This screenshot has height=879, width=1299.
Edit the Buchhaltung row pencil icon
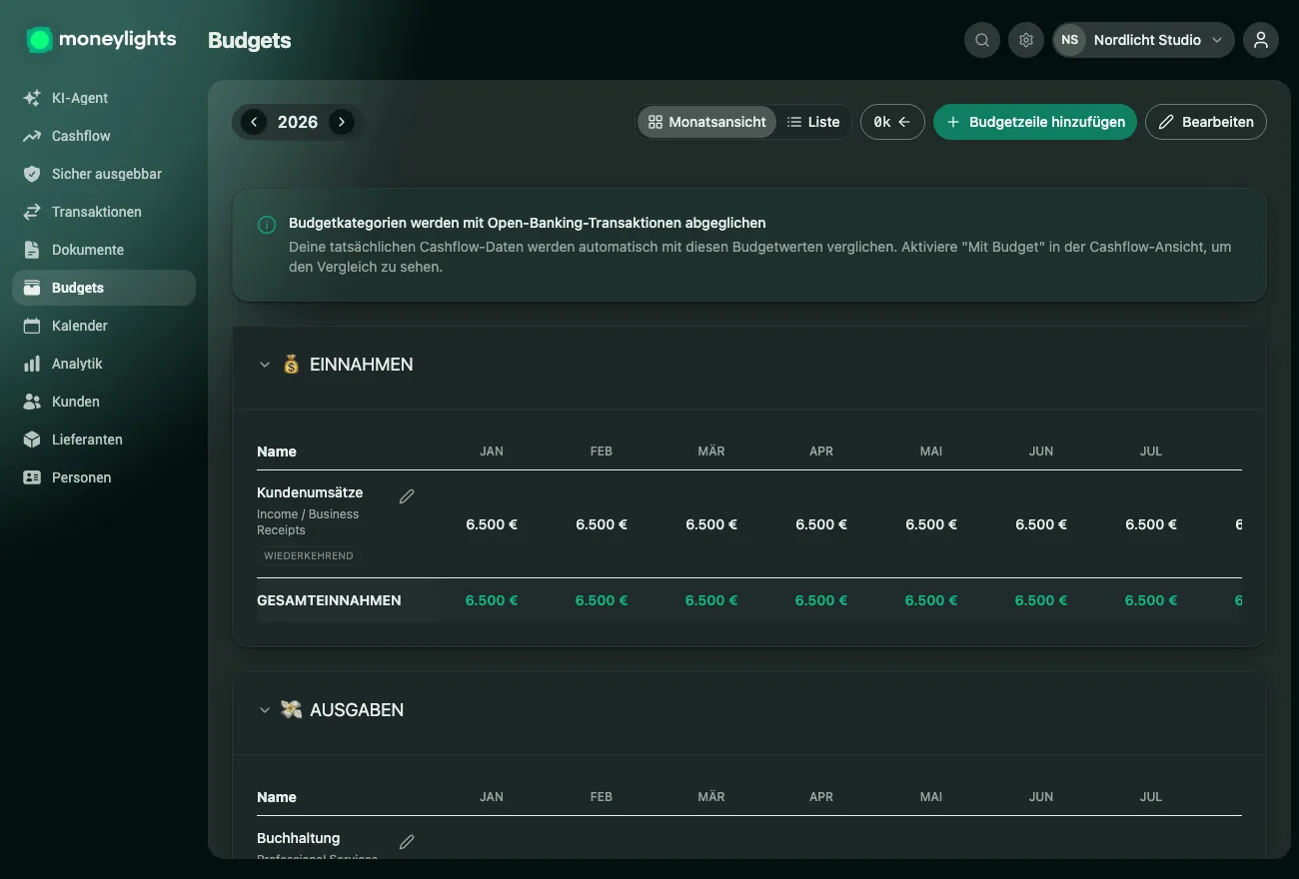point(407,842)
